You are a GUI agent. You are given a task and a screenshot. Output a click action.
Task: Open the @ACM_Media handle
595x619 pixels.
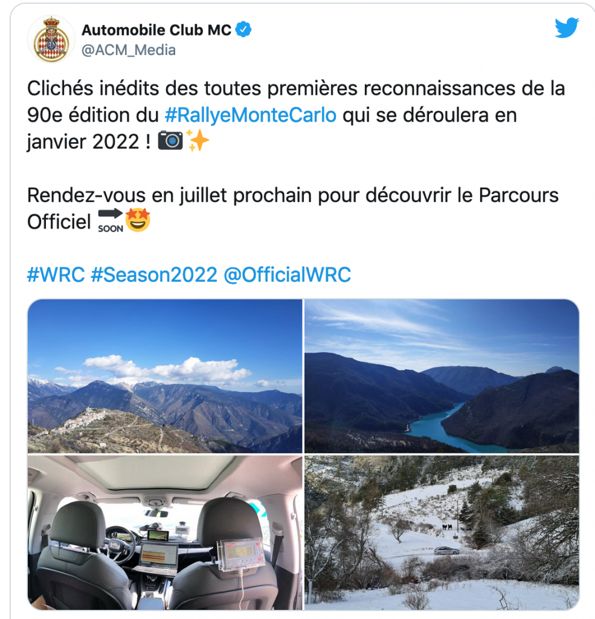(129, 50)
